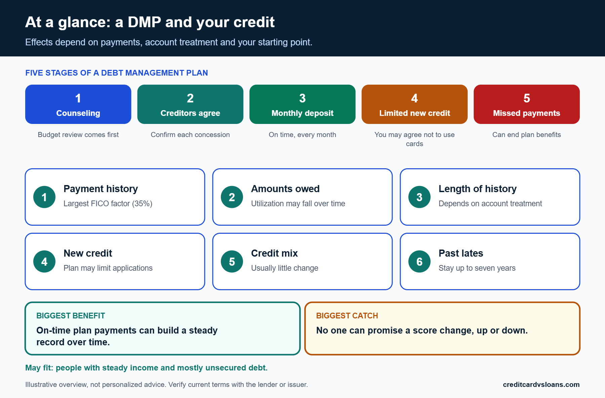Screen dimensions: 605x398
Task: Click 'On-time plan payments can build' statement
Action: pyautogui.click(x=127, y=336)
